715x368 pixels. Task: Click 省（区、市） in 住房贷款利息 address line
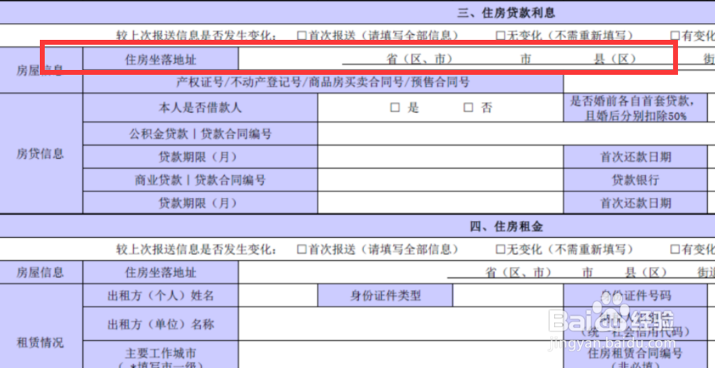(x=420, y=59)
